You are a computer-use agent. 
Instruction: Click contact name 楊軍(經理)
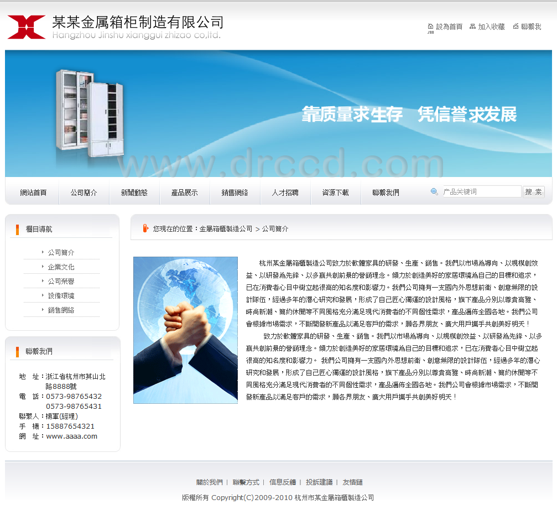[62, 417]
